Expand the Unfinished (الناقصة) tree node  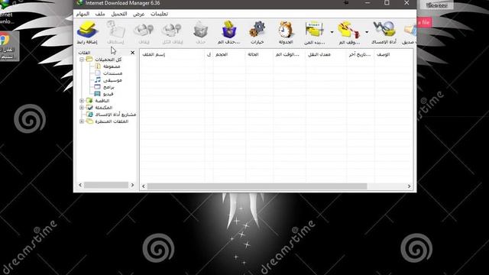(82, 101)
